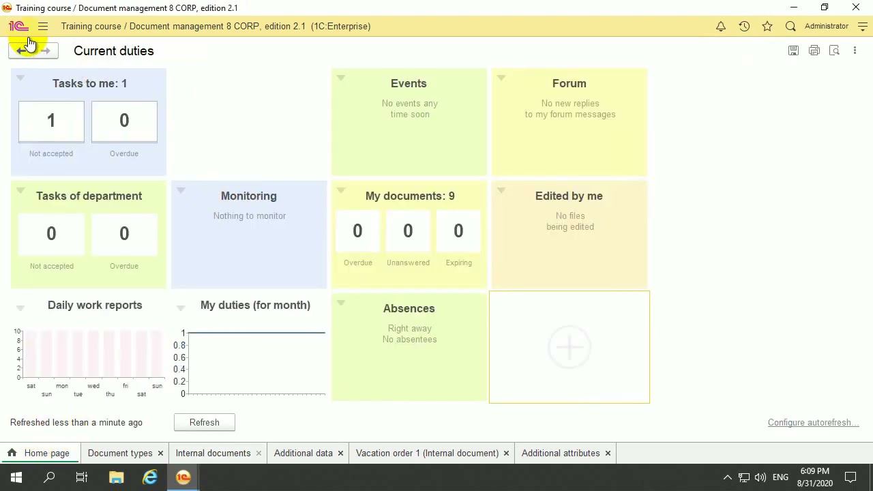
Task: Click the 1C Enterprise taskbar icon
Action: pos(183,477)
